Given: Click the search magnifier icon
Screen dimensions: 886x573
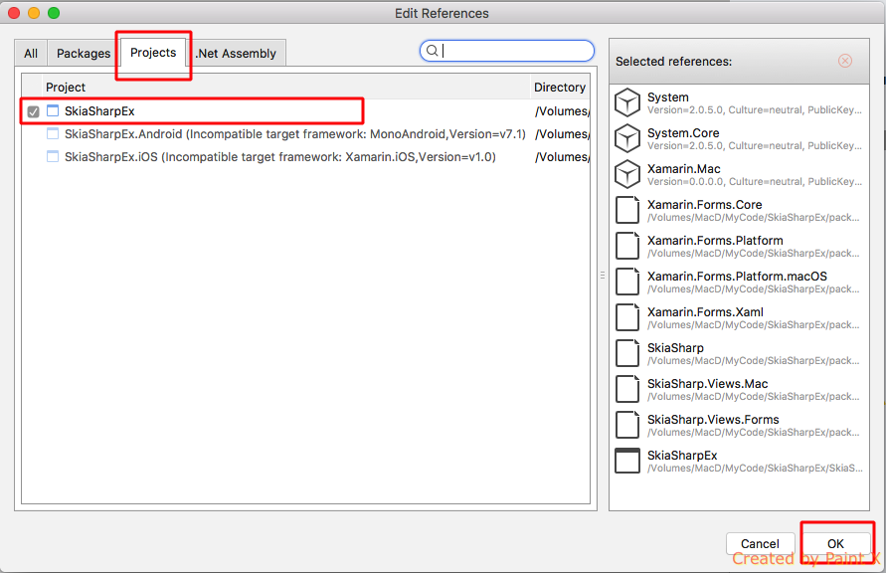Looking at the screenshot, I should [432, 51].
